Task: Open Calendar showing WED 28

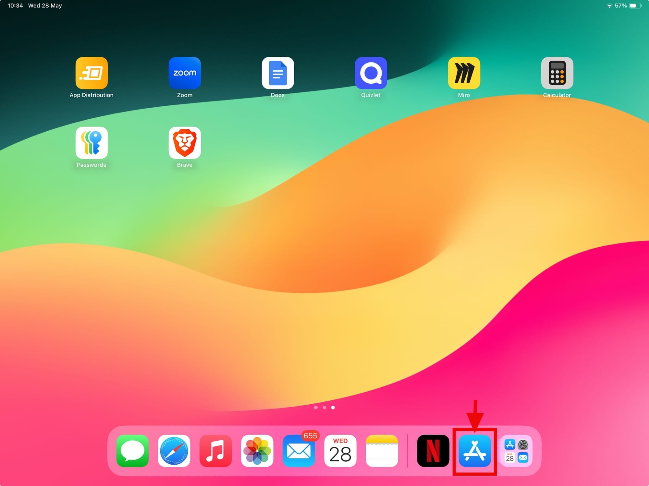Action: point(340,451)
